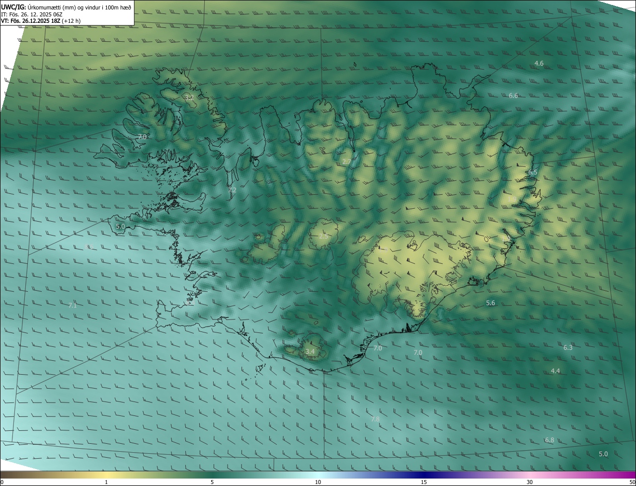This screenshot has height=486, width=636.
Task: Select the 6.6 value on the map
Action: [x=513, y=95]
